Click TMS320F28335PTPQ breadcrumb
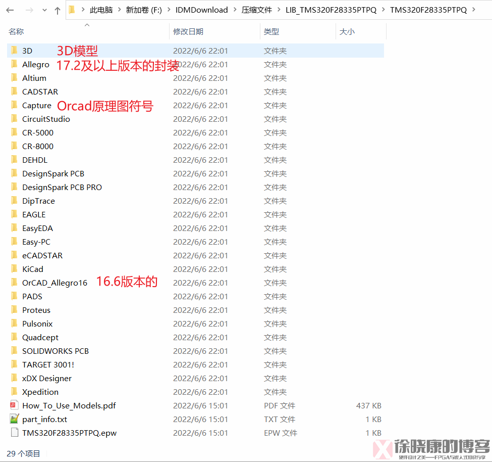The image size is (492, 462). (428, 10)
